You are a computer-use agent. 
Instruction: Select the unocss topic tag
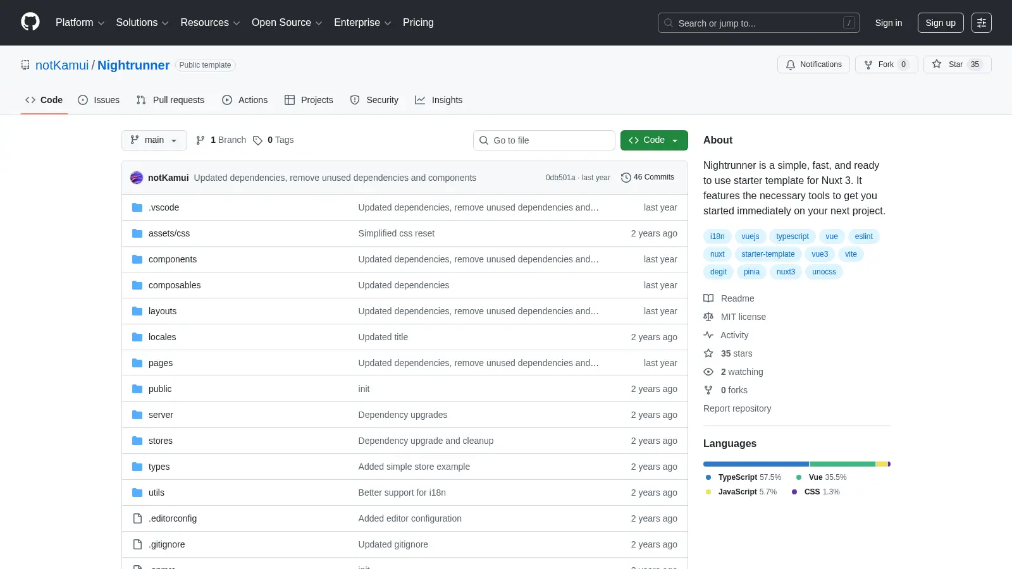point(824,272)
